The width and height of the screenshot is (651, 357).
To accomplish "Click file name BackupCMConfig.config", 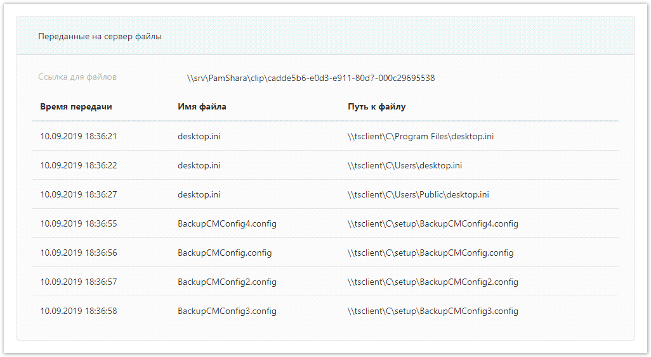I will click(x=224, y=253).
